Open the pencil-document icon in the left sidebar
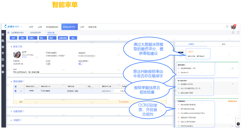The height and width of the screenshot is (128, 248). pos(3,34)
